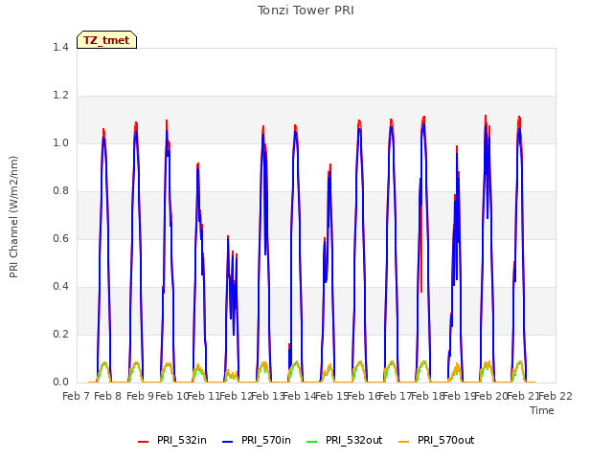Click the TZ_tmet annotation label
This screenshot has width=613, height=459.
[x=106, y=40]
